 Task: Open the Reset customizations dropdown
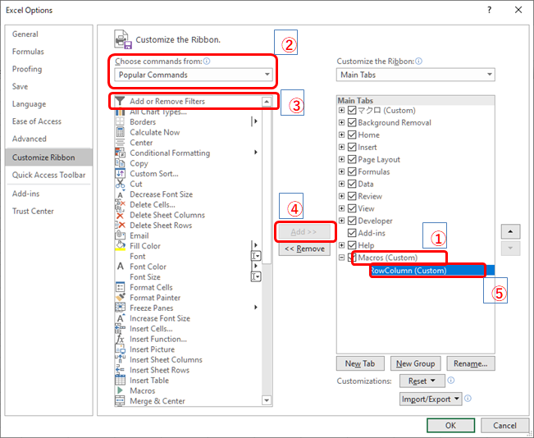pyautogui.click(x=422, y=381)
